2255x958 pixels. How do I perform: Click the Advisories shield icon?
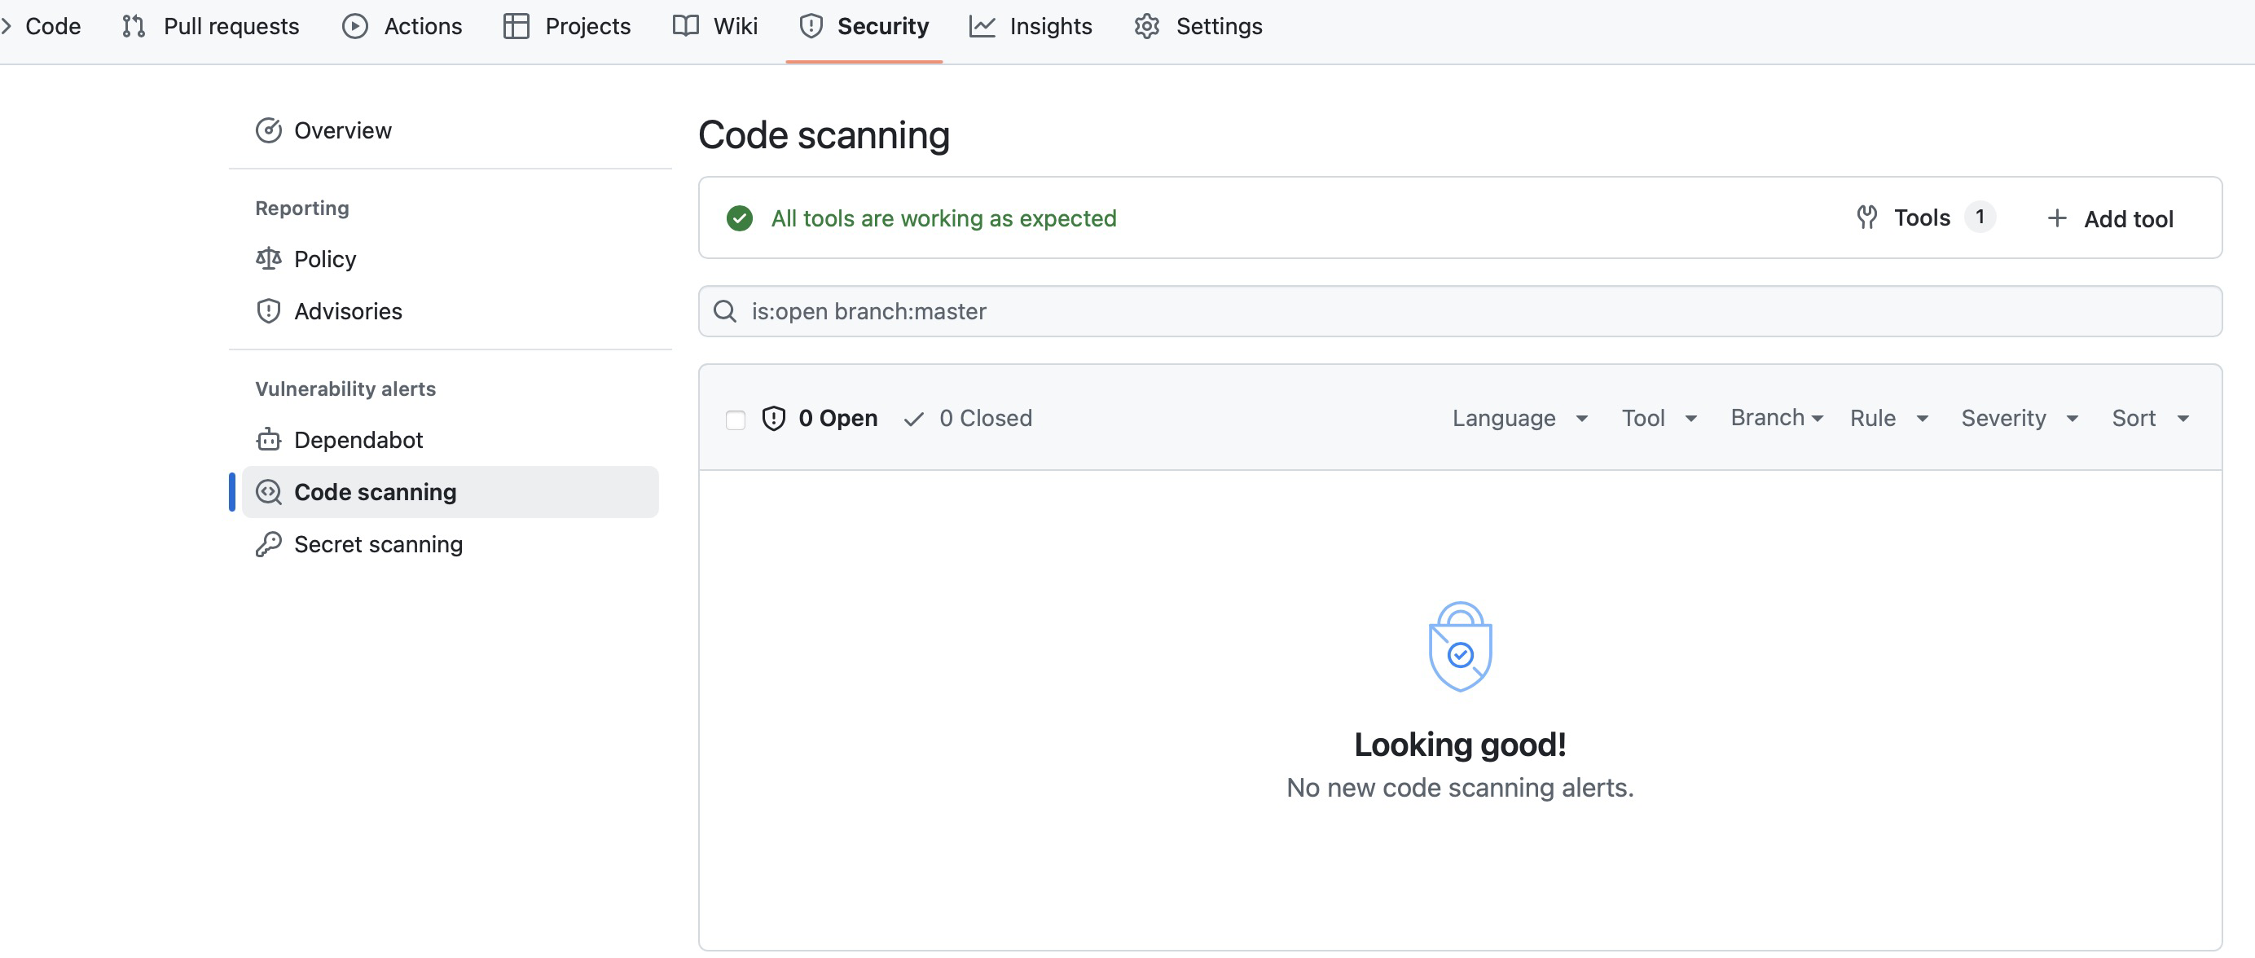coord(269,311)
